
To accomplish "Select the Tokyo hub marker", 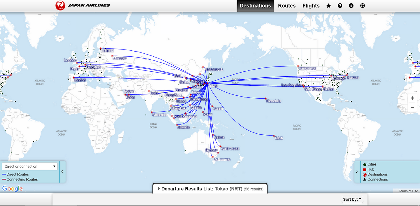I will [x=207, y=83].
